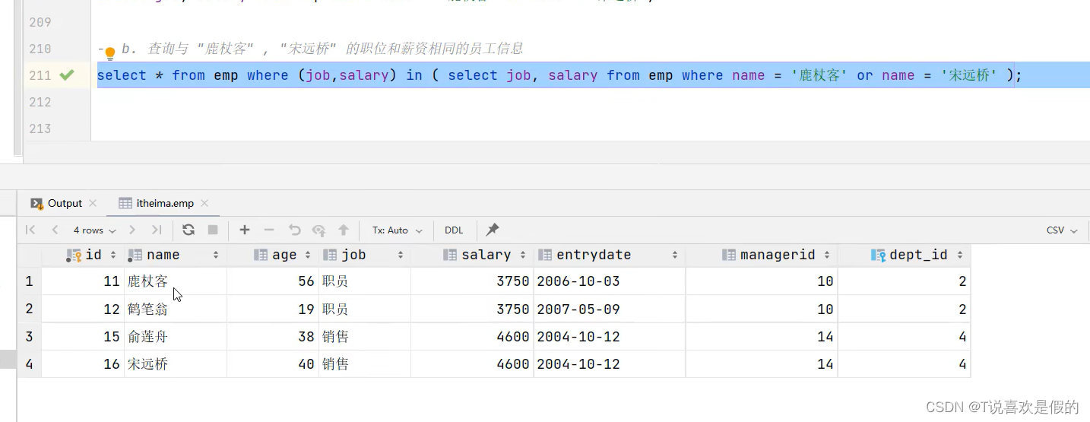The image size is (1090, 422).
Task: Click the id cell with value 15
Action: [x=83, y=337]
